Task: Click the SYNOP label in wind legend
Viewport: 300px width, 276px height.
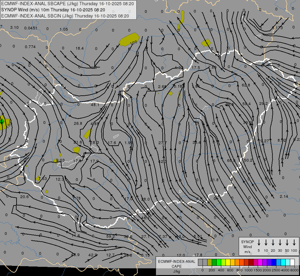Action: click(247, 242)
